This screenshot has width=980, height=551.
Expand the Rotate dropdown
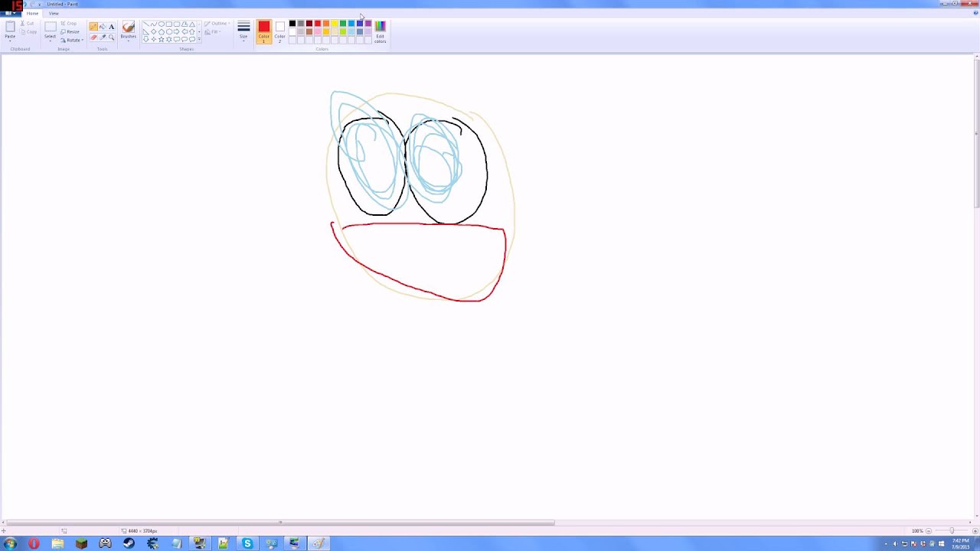[72, 40]
